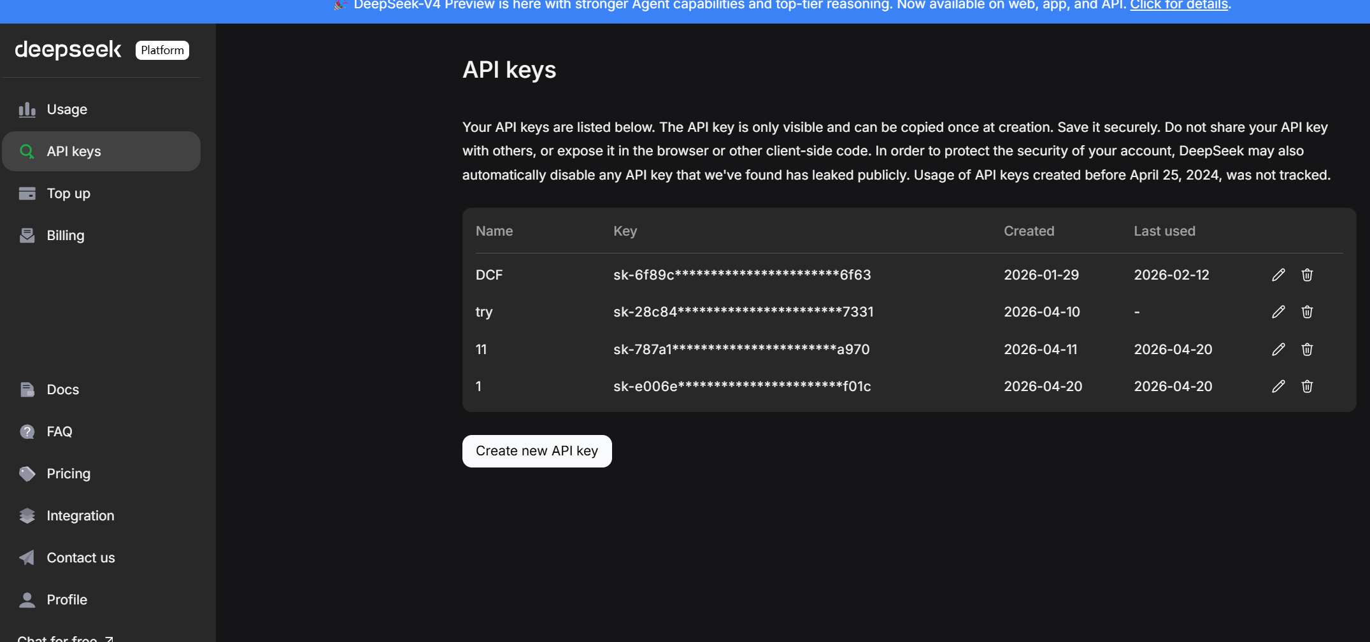
Task: Click the Integration layers icon
Action: pyautogui.click(x=27, y=516)
